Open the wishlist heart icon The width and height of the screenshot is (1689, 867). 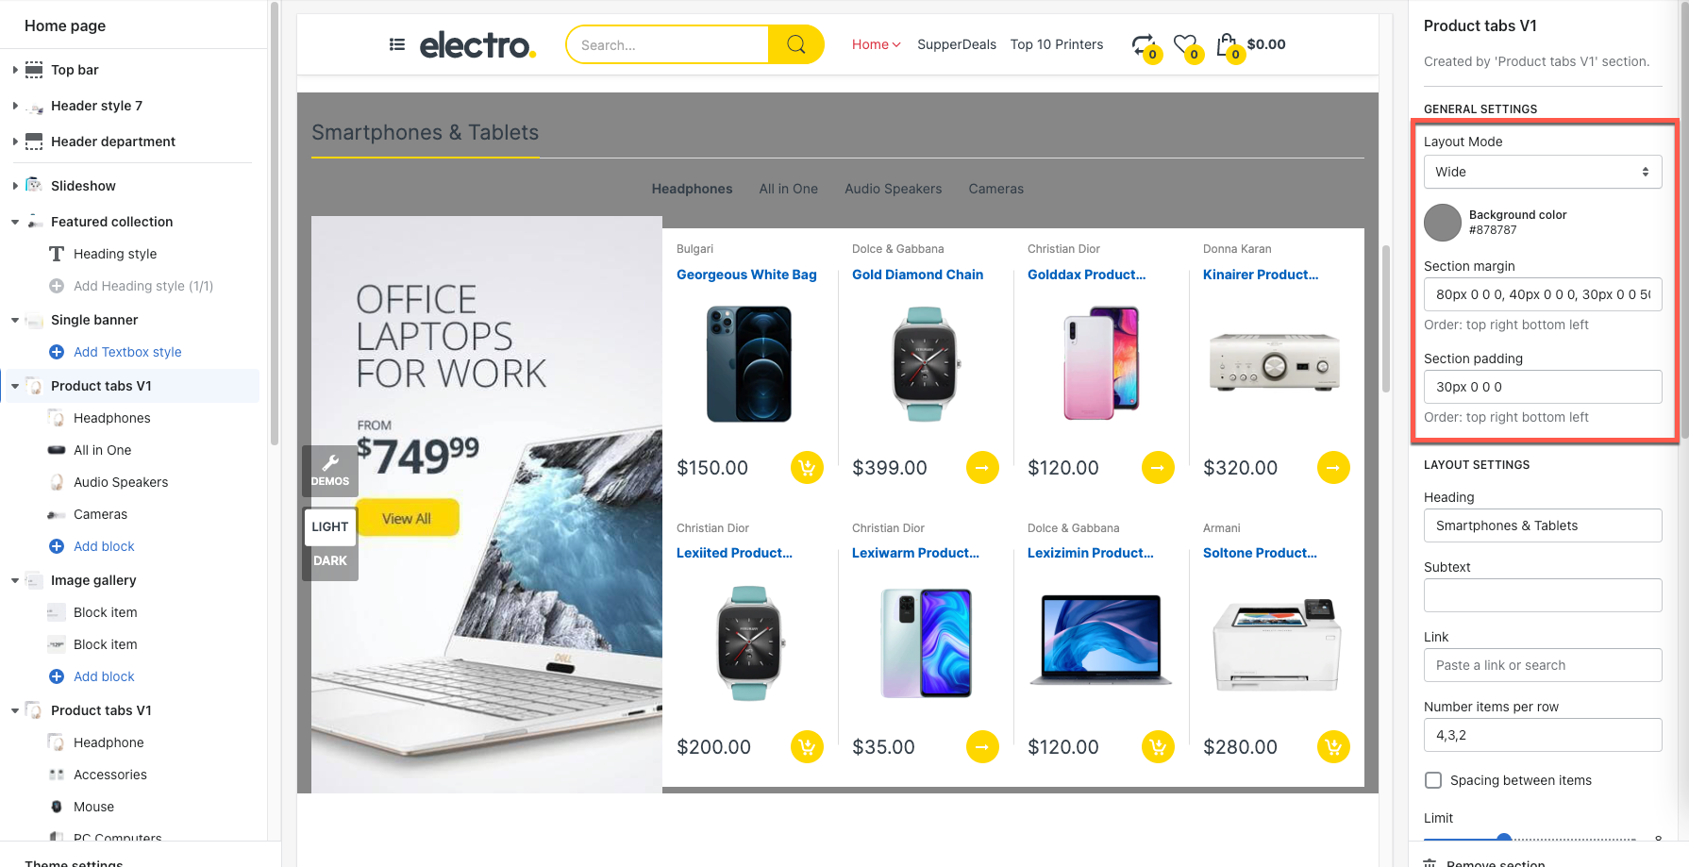[x=1186, y=45]
